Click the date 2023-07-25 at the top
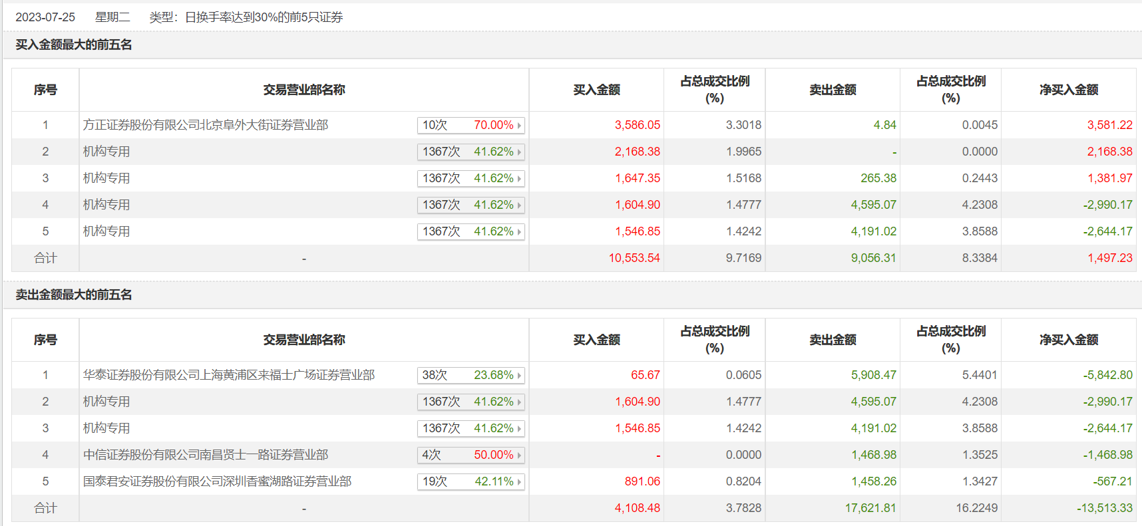1142x526 pixels. 45,17
